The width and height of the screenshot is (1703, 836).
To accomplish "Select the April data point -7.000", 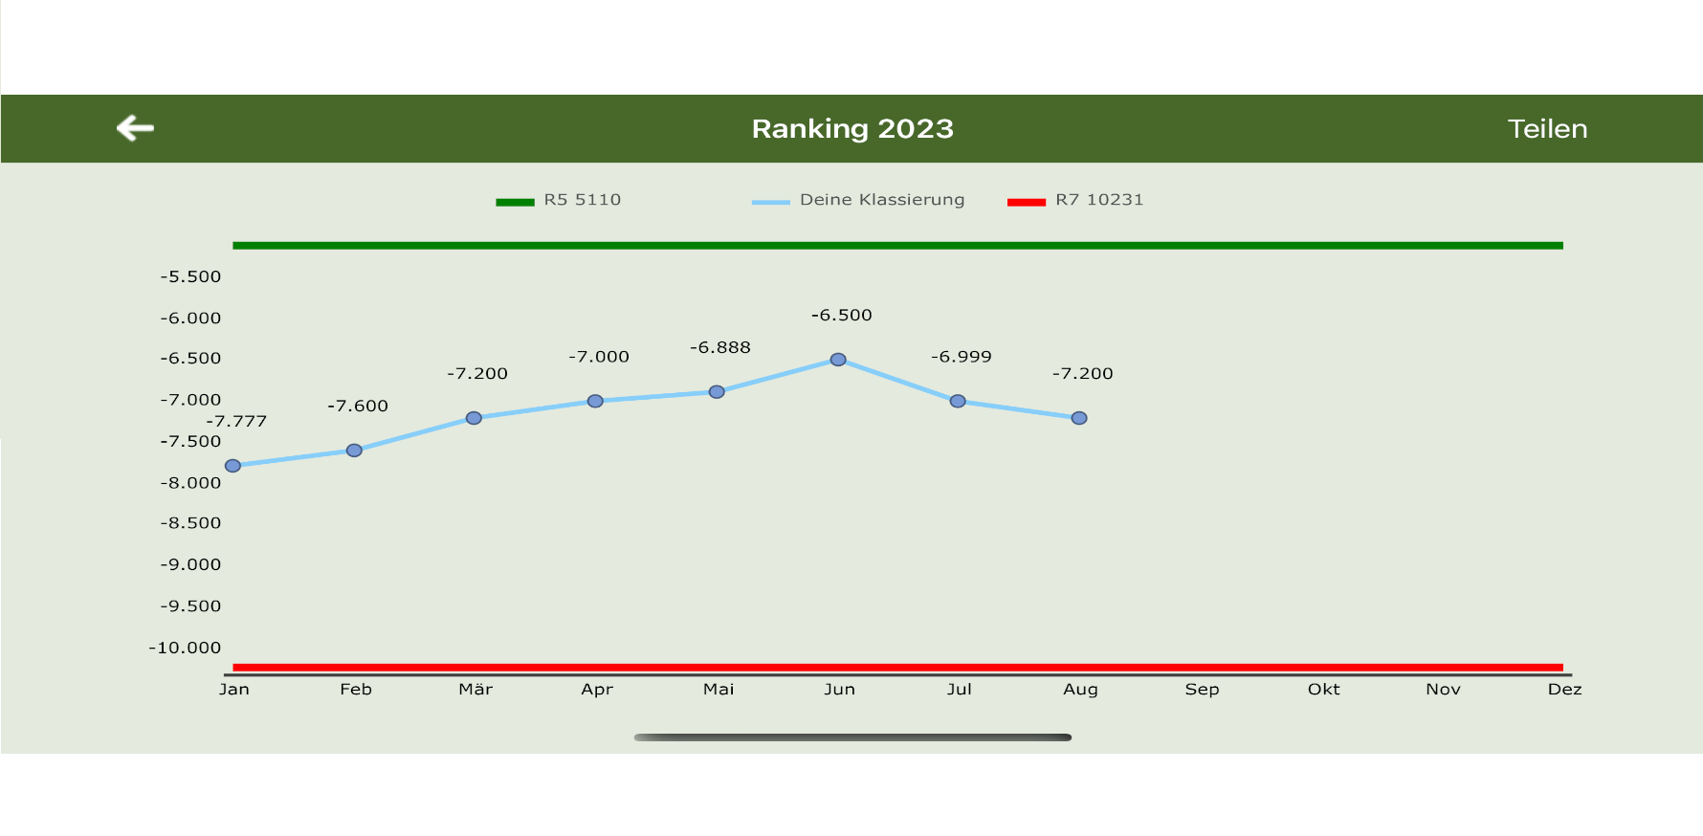I will [595, 401].
